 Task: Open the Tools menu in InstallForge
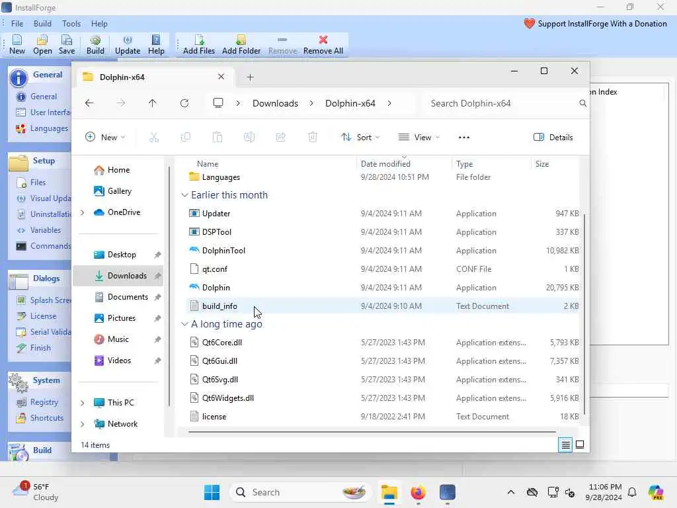(71, 24)
